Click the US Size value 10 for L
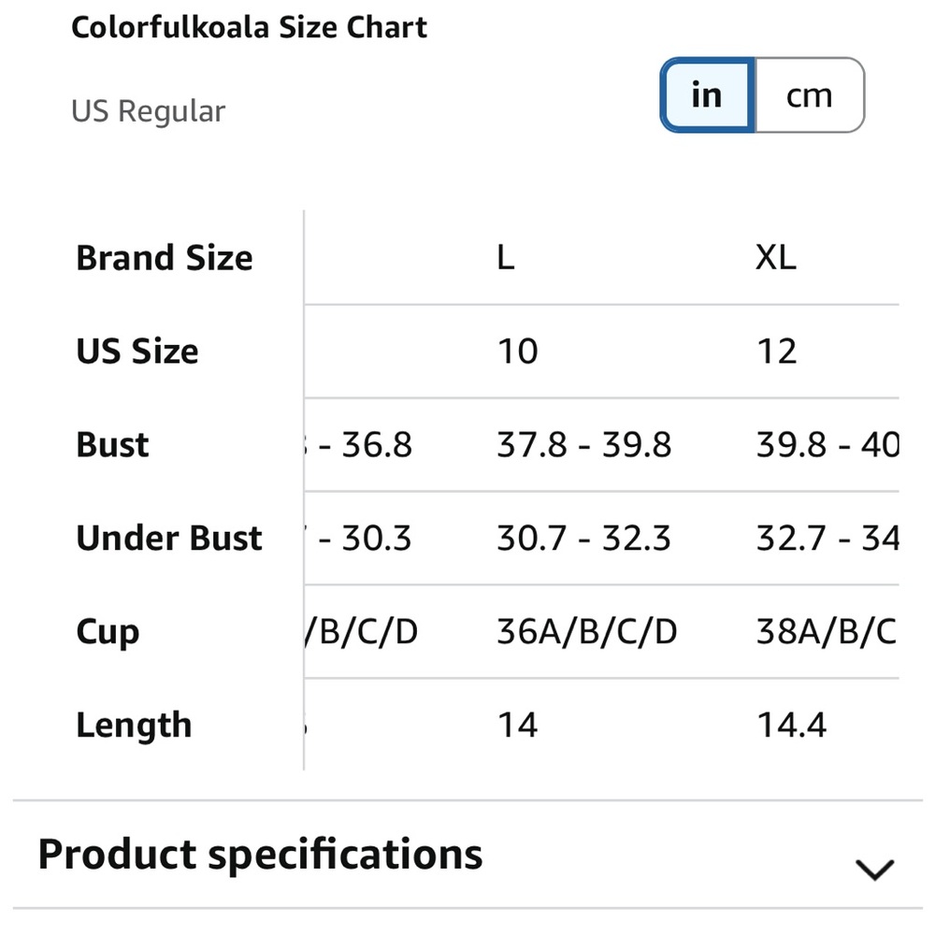 519,351
